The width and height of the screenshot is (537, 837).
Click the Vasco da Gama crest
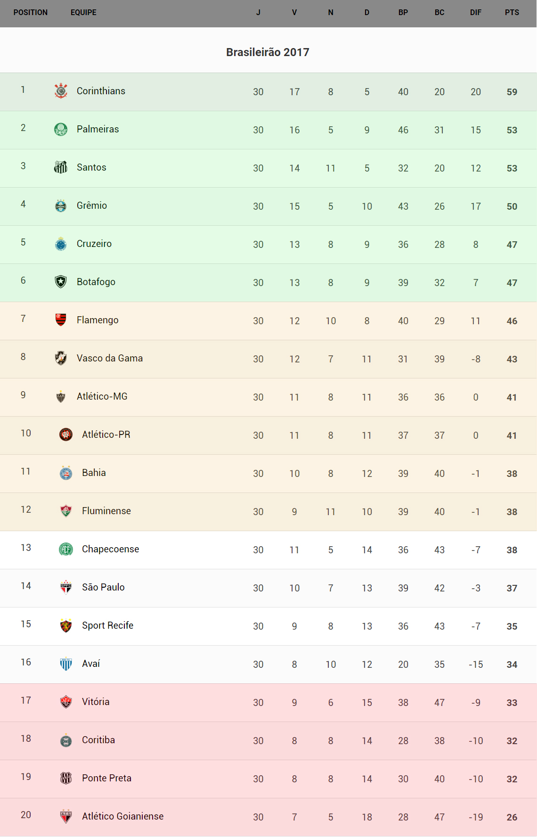tap(61, 358)
